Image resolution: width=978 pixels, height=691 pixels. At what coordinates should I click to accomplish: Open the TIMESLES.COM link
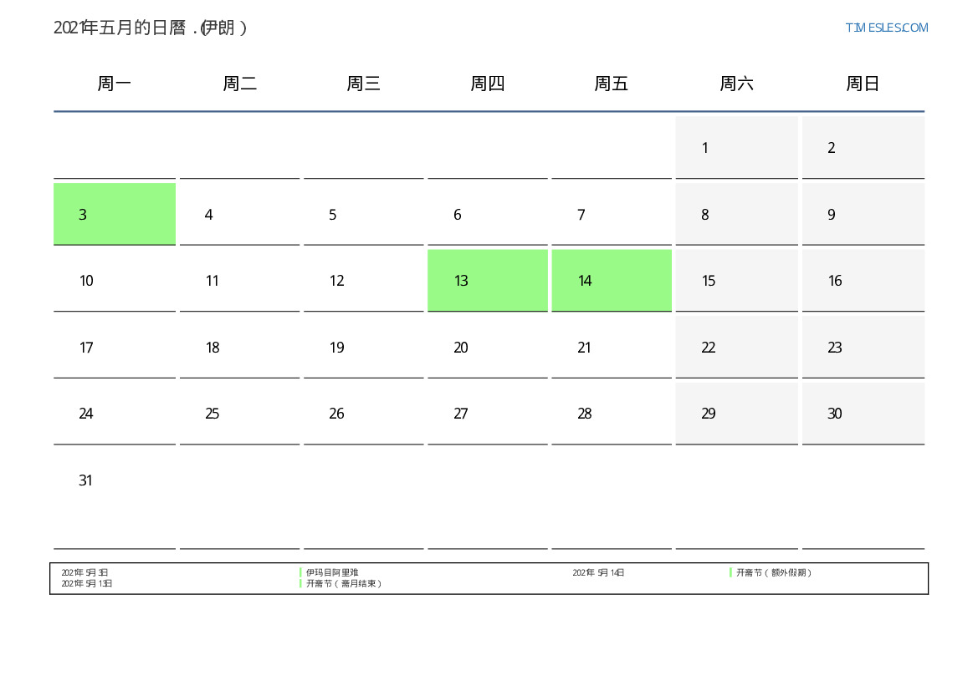(886, 28)
